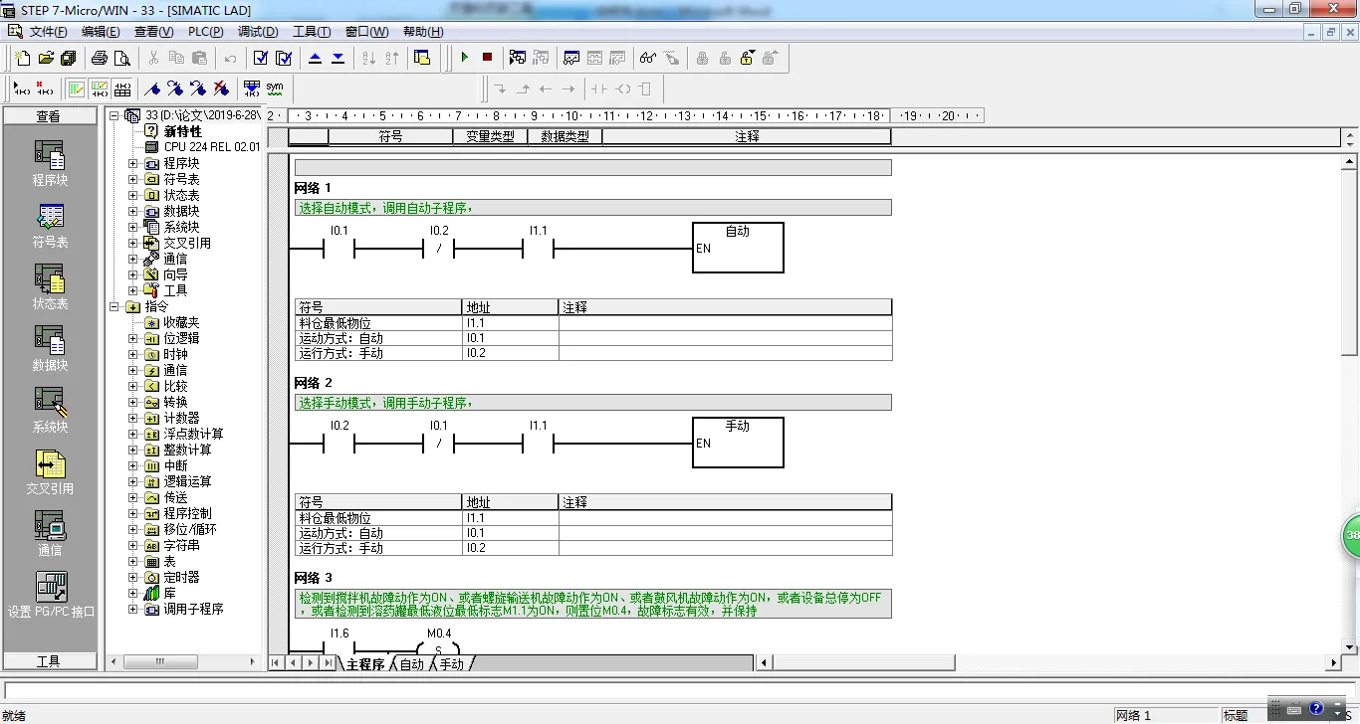Expand the 计数器 instruction folder

[x=132, y=418]
